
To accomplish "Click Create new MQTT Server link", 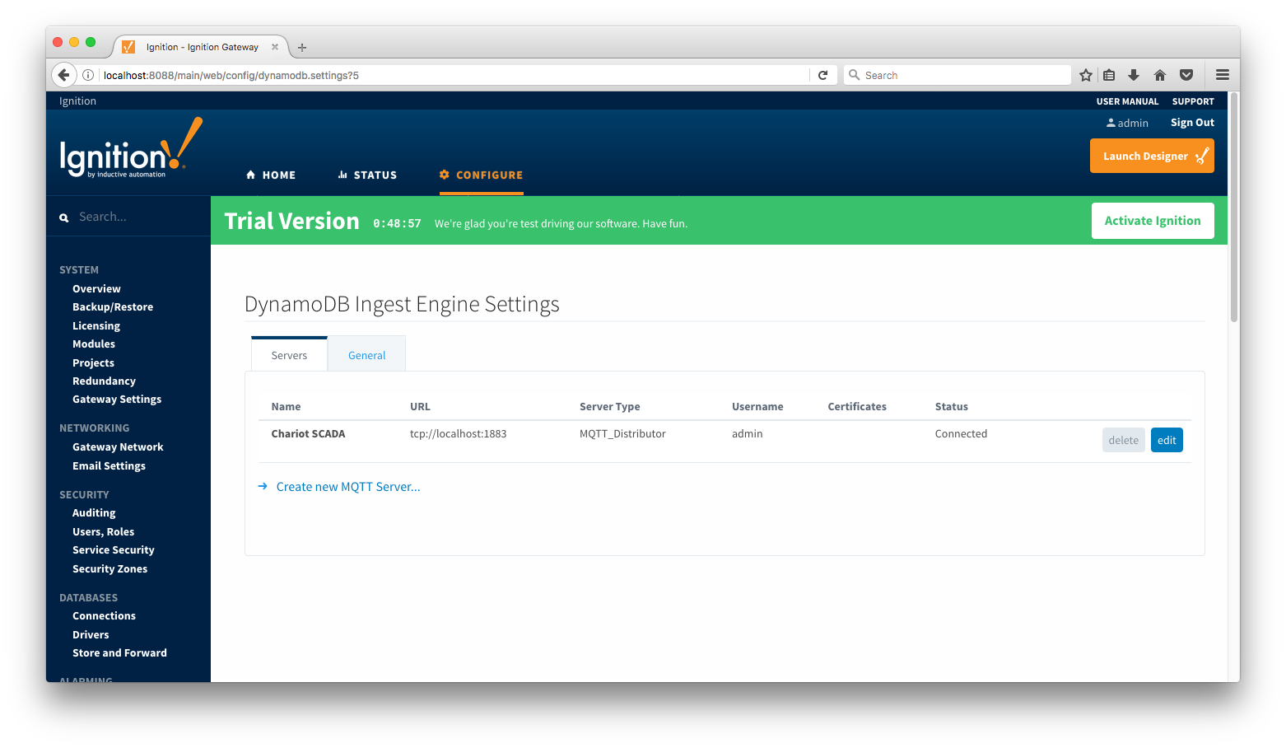I will 347,487.
